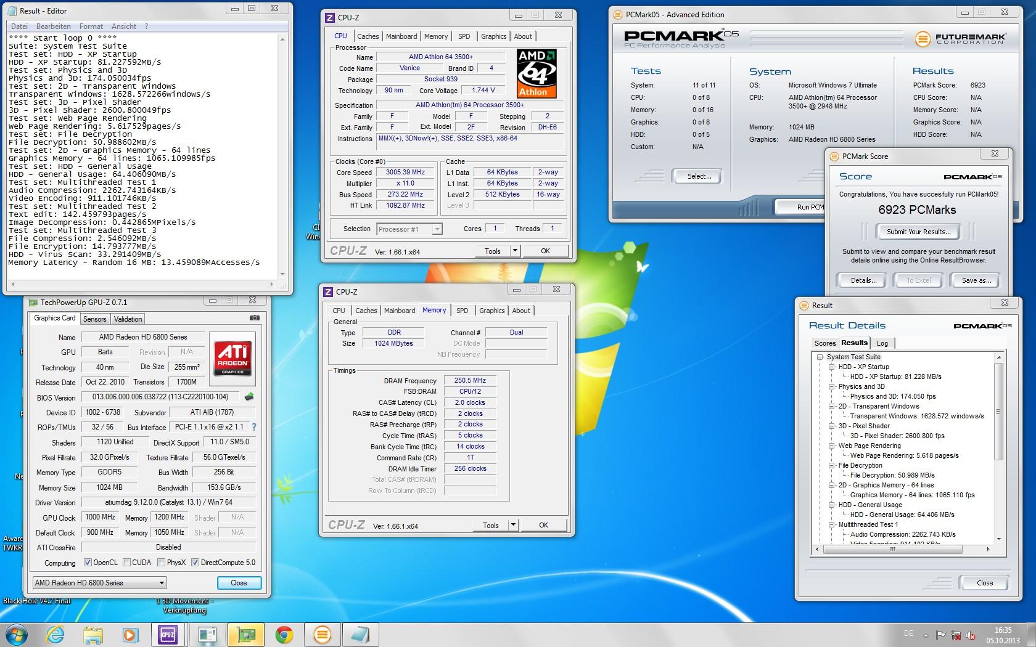Switch to Sensors tab in GPU-Z
This screenshot has width=1036, height=647.
95,319
